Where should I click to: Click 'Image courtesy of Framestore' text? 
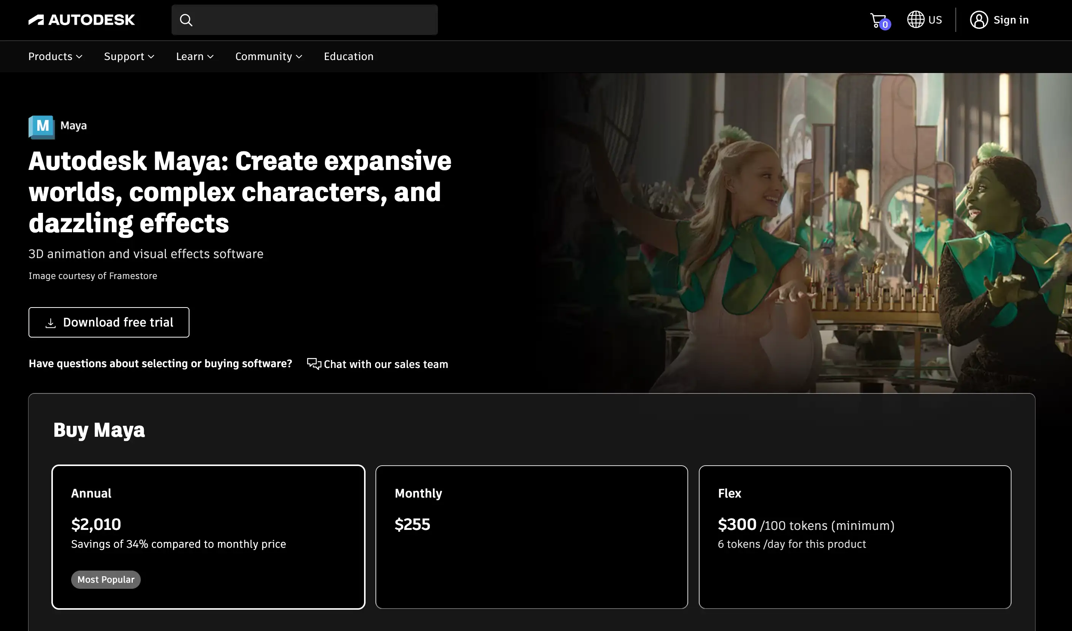pyautogui.click(x=93, y=276)
